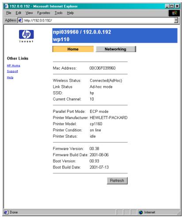Click the Printer Manufacturer: label
The height and width of the screenshot is (217, 182).
point(71,118)
